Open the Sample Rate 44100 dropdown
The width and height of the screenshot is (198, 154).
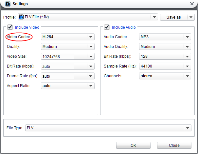(x=165, y=66)
